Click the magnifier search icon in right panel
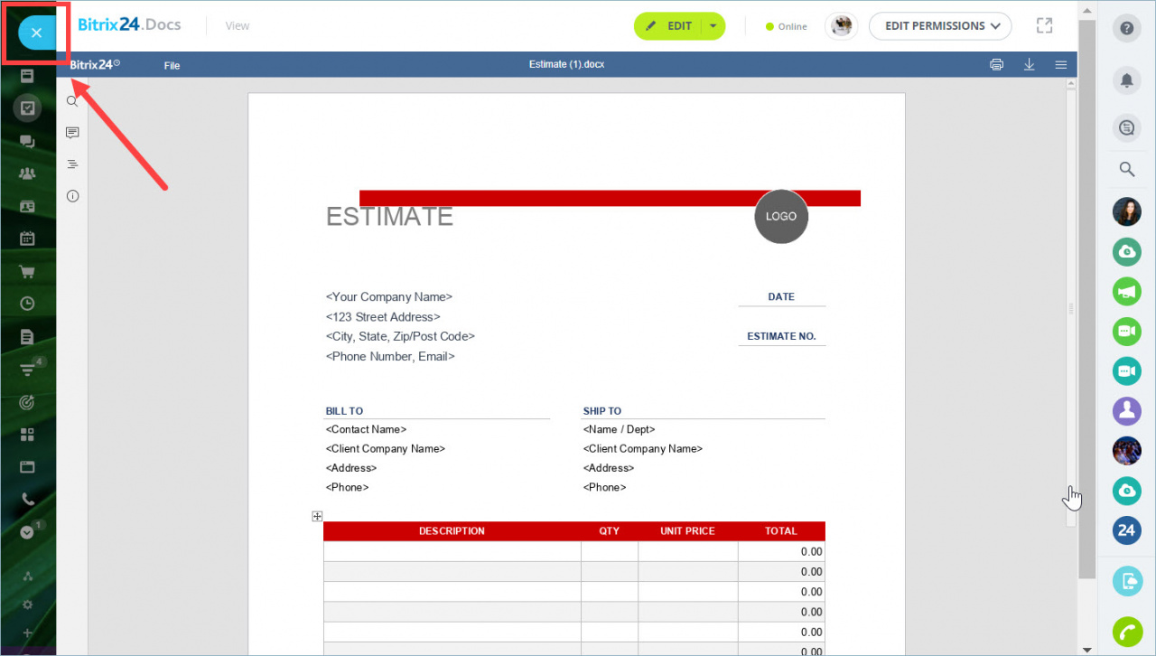This screenshot has height=656, width=1156. (x=1127, y=169)
